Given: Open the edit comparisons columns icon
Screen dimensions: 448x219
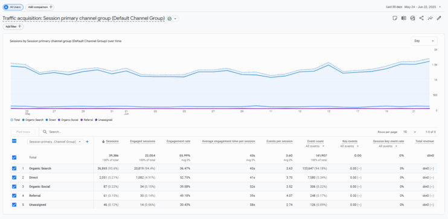Looking at the screenshot, I should (404, 18).
